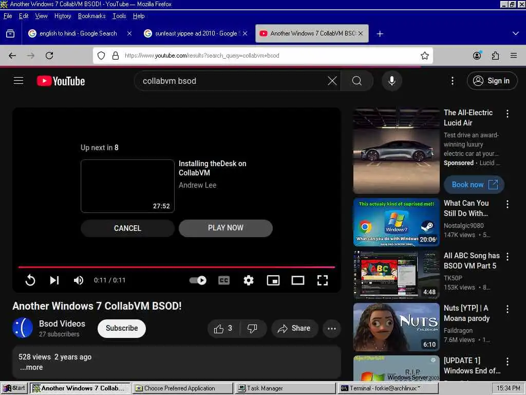Open the View menu
Screen dimensions: 526x395
(41, 16)
